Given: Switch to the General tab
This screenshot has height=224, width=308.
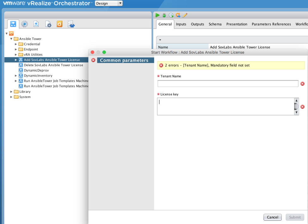Looking at the screenshot, I should 165,24.
